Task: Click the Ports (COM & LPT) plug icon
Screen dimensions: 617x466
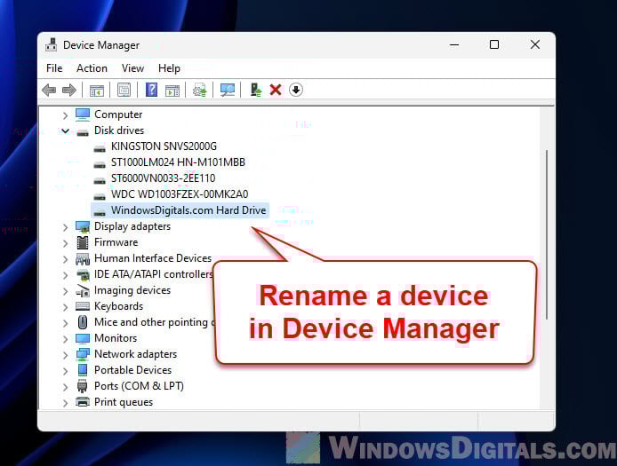Action: [83, 386]
